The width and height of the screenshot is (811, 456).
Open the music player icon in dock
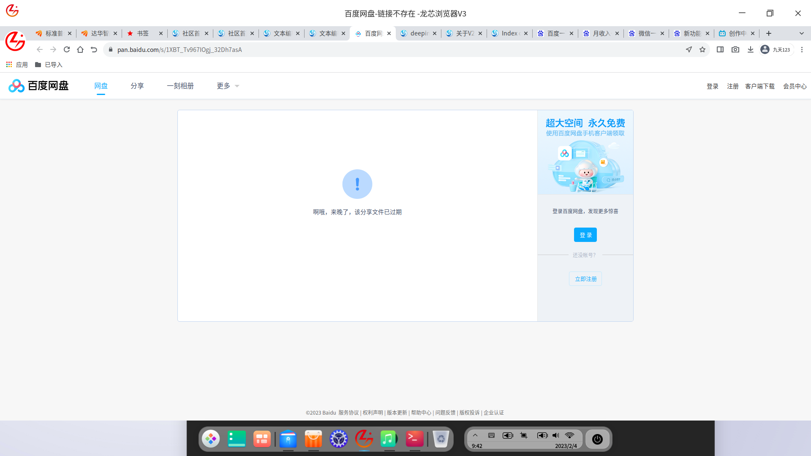[389, 439]
